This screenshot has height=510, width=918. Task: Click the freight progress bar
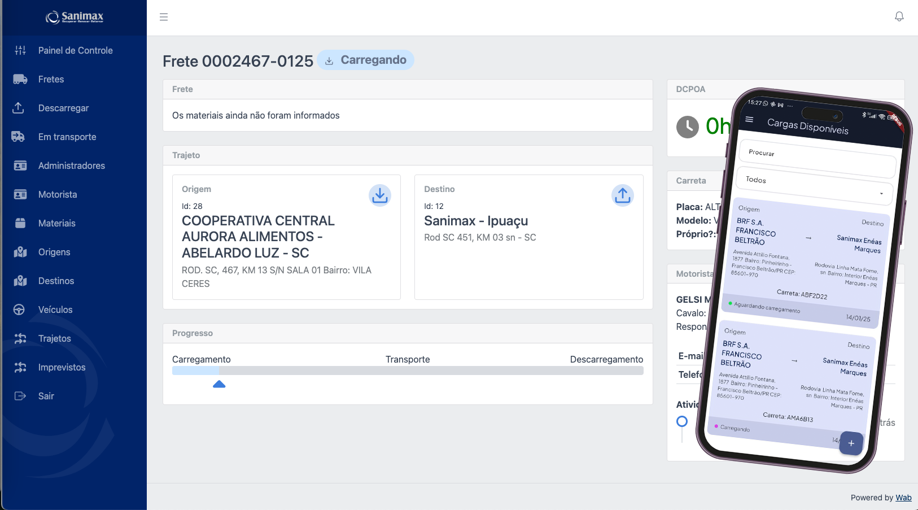(408, 370)
